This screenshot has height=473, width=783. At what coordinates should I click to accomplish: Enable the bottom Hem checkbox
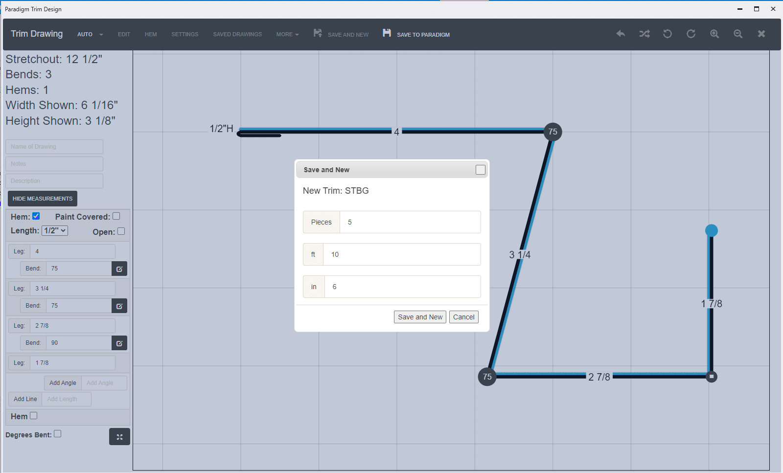pyautogui.click(x=33, y=416)
